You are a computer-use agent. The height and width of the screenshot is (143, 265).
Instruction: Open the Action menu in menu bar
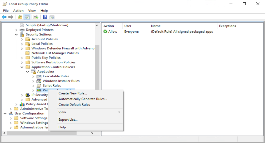[x=18, y=10]
